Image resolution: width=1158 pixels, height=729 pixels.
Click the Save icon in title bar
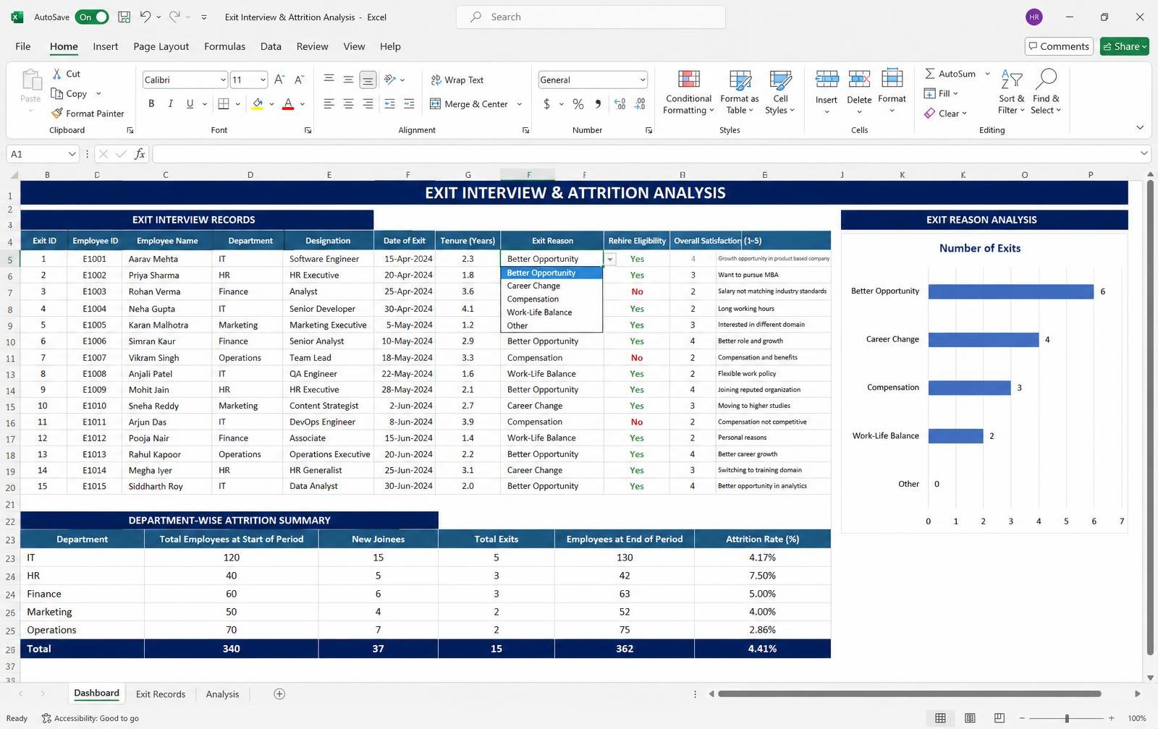pos(124,17)
